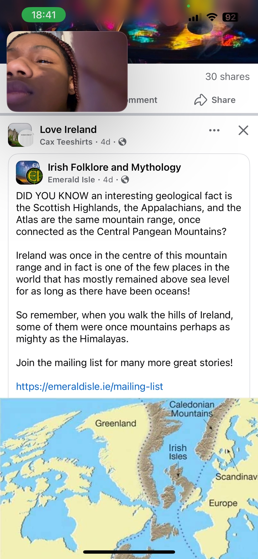Open the emeraldisle.ie mailing-list link
The width and height of the screenshot is (258, 559).
click(x=89, y=386)
